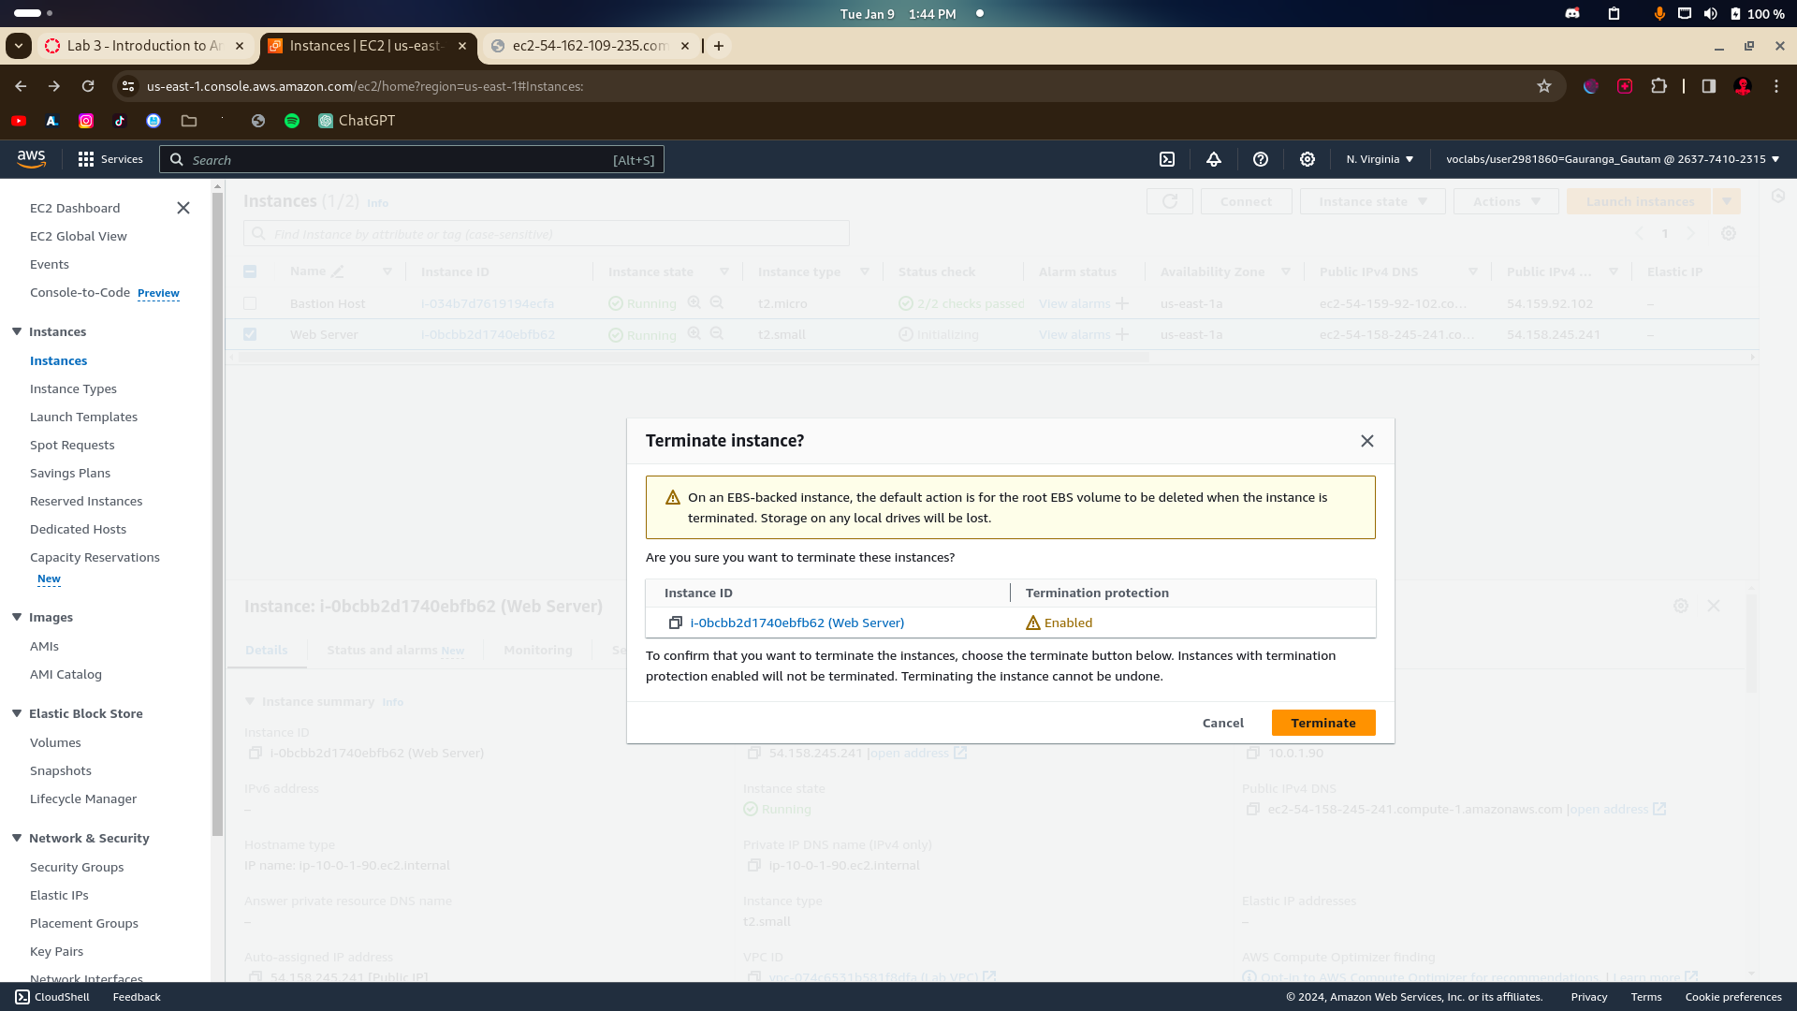
Task: Close the Terminate instance dialog
Action: pyautogui.click(x=1367, y=441)
